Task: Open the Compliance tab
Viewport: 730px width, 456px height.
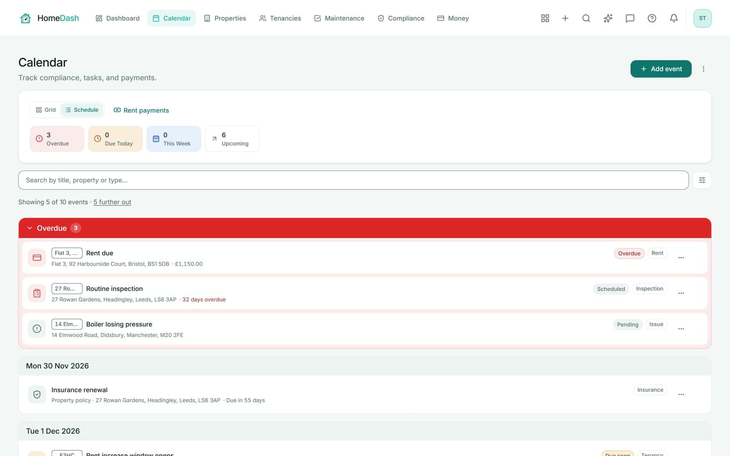Action: [x=401, y=18]
